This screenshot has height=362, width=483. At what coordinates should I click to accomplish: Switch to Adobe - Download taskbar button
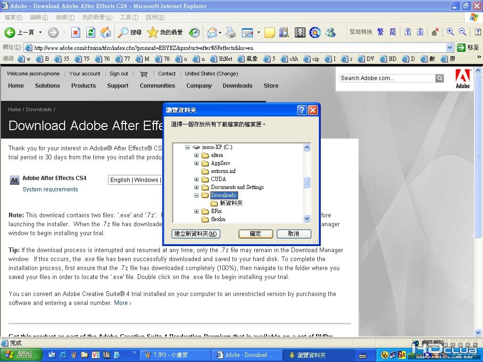(x=246, y=355)
